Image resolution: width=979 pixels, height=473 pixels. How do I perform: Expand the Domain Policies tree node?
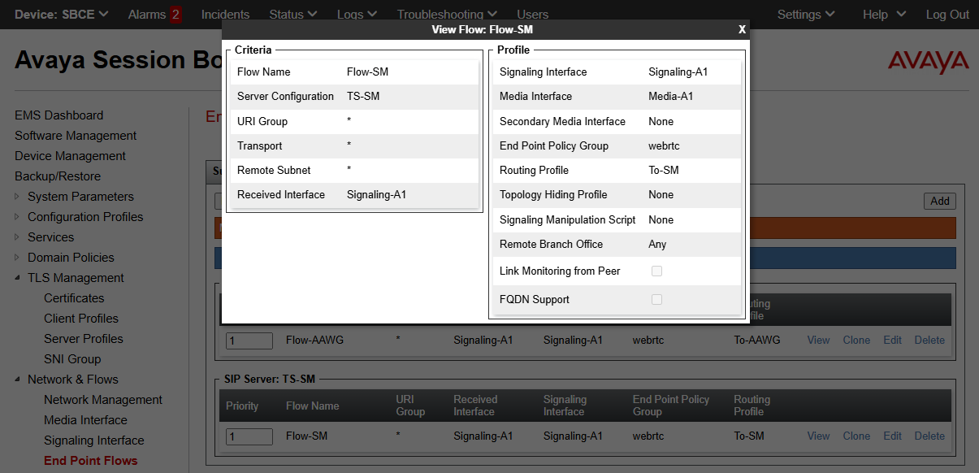(x=19, y=258)
